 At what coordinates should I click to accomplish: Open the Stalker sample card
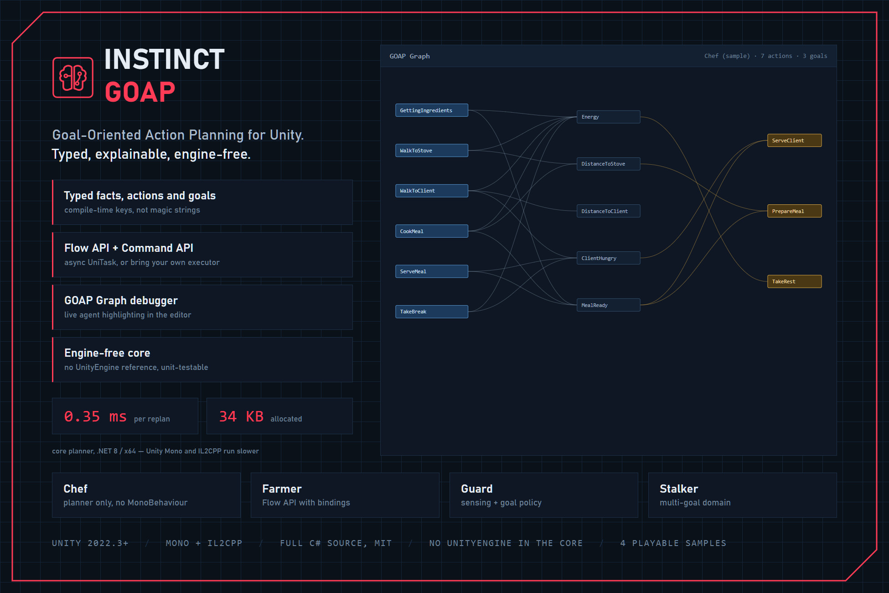743,495
